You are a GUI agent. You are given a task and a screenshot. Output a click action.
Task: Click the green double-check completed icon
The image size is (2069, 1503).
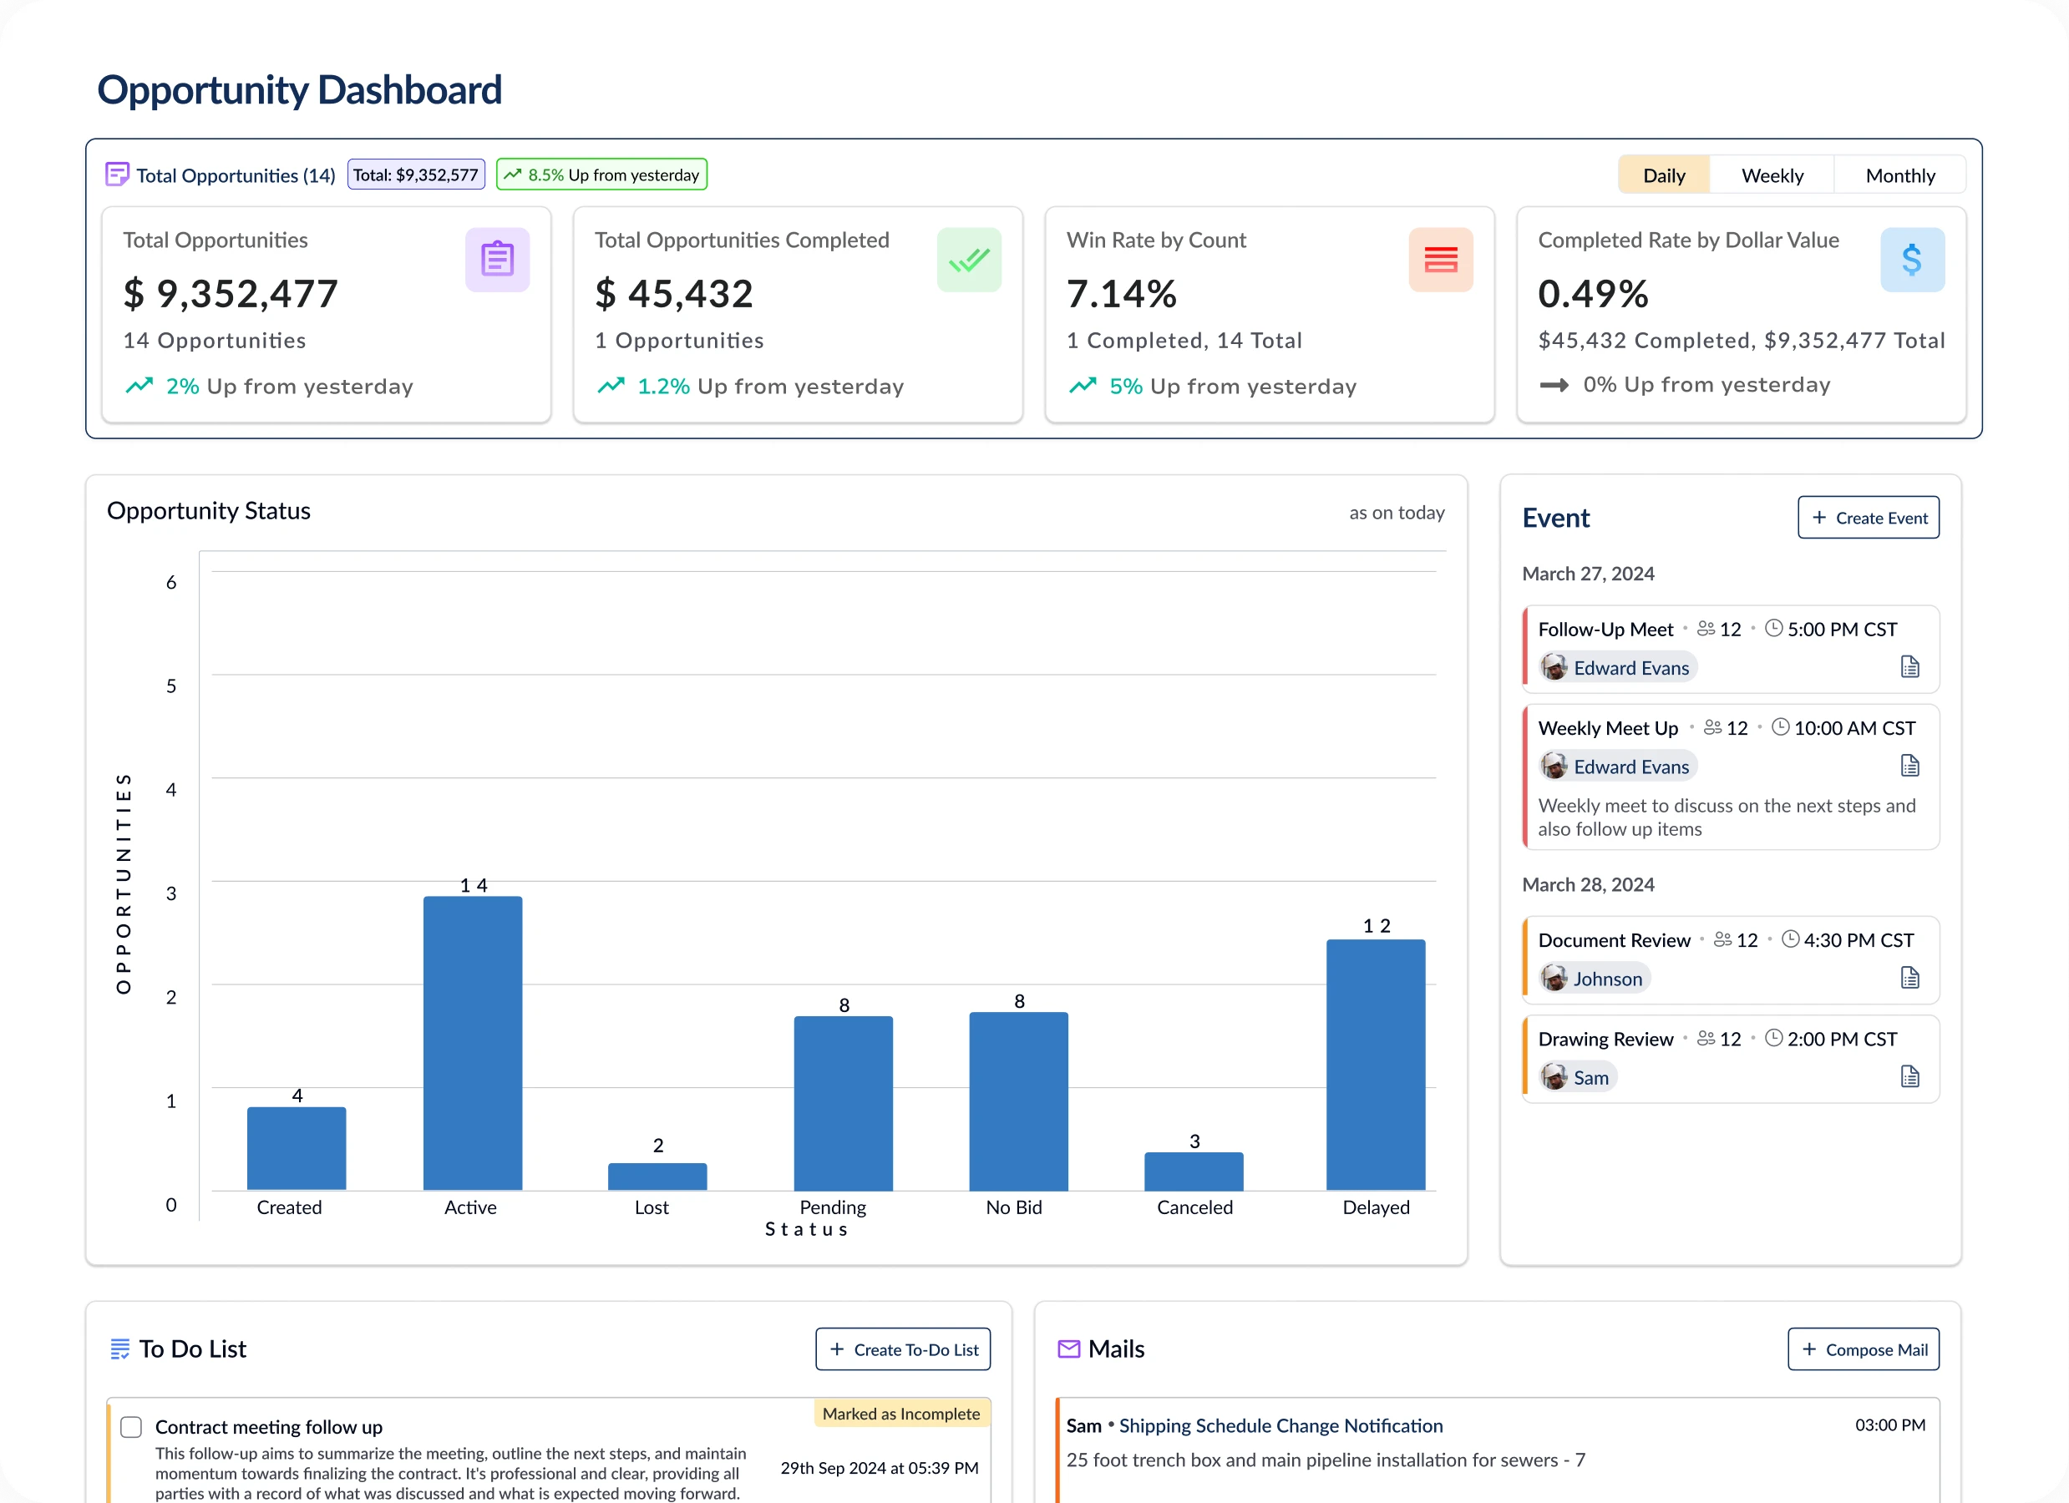[x=969, y=260]
